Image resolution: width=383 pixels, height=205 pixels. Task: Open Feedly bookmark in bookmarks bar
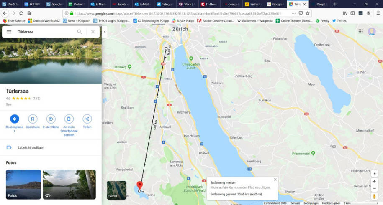(x=322, y=20)
